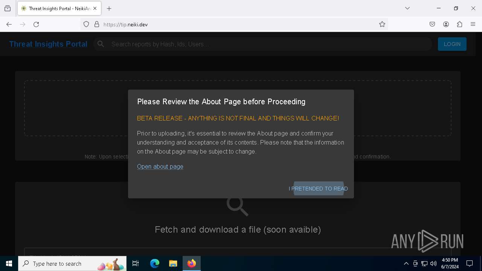Screen dimensions: 482x271
Task: Switch to Firefox in the taskbar
Action: click(192, 263)
